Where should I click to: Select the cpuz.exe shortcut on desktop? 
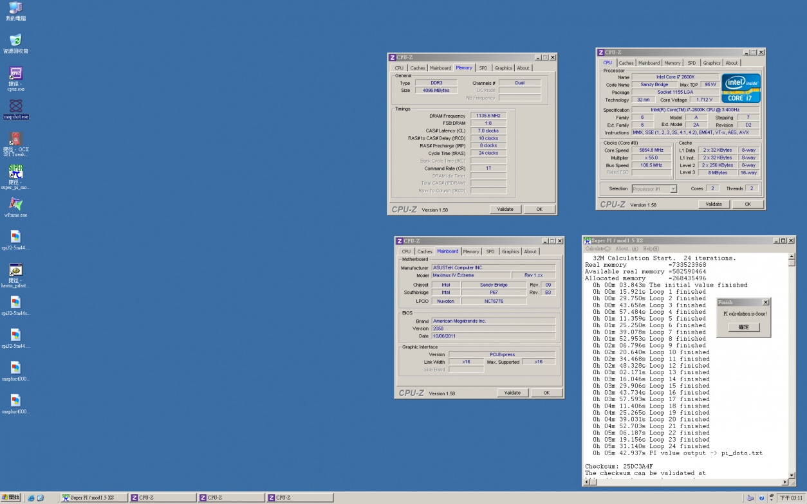coord(15,73)
